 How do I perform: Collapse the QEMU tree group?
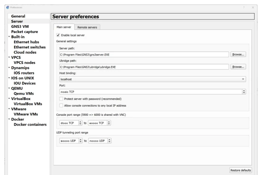click(9, 88)
